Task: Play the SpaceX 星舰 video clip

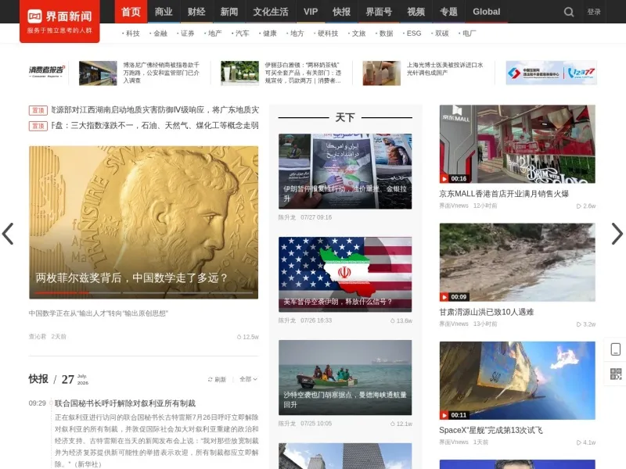Action: (444, 415)
